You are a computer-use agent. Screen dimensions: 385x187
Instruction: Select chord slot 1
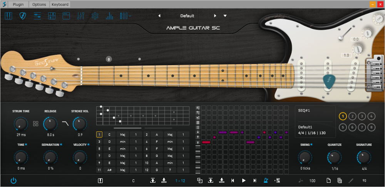(x=99, y=135)
